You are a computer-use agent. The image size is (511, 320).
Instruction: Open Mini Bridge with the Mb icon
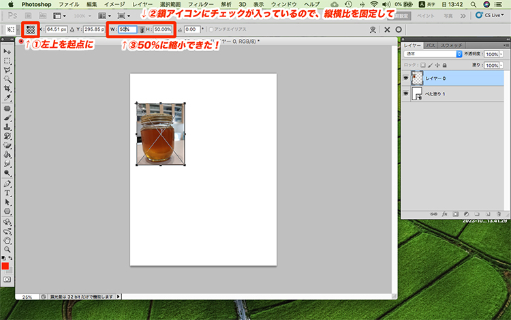(42, 16)
